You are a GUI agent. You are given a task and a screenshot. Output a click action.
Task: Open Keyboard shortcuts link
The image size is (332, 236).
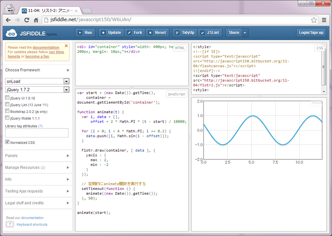(x=32, y=224)
